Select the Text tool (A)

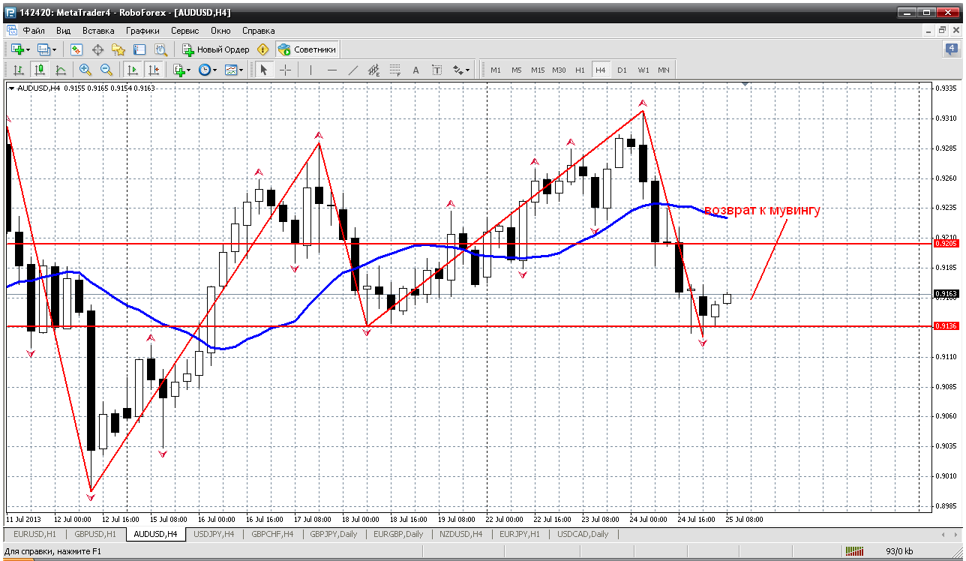coord(416,70)
